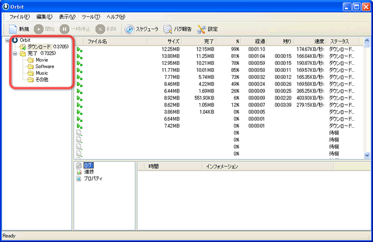Screen dimensions: 373x242
Task: Click the Ready status bar text
Action: pos(9,236)
